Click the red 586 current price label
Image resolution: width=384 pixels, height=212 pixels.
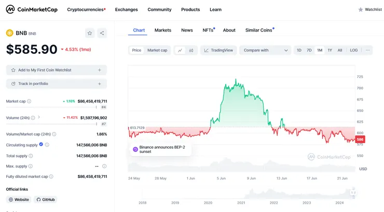[360, 139]
